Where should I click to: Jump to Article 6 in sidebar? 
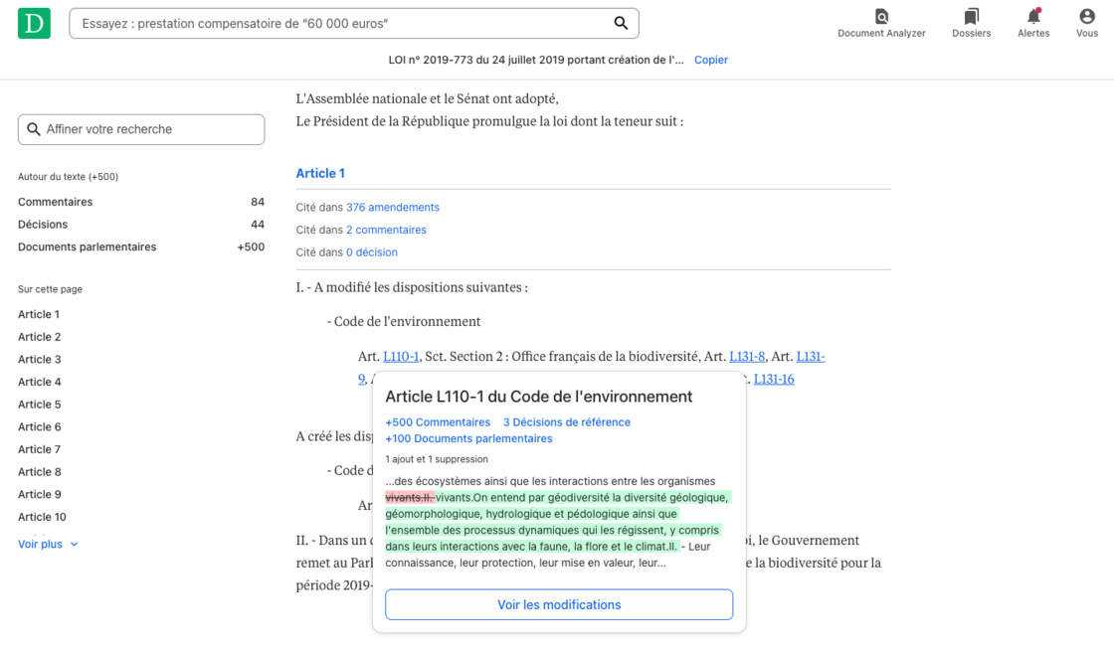39,426
